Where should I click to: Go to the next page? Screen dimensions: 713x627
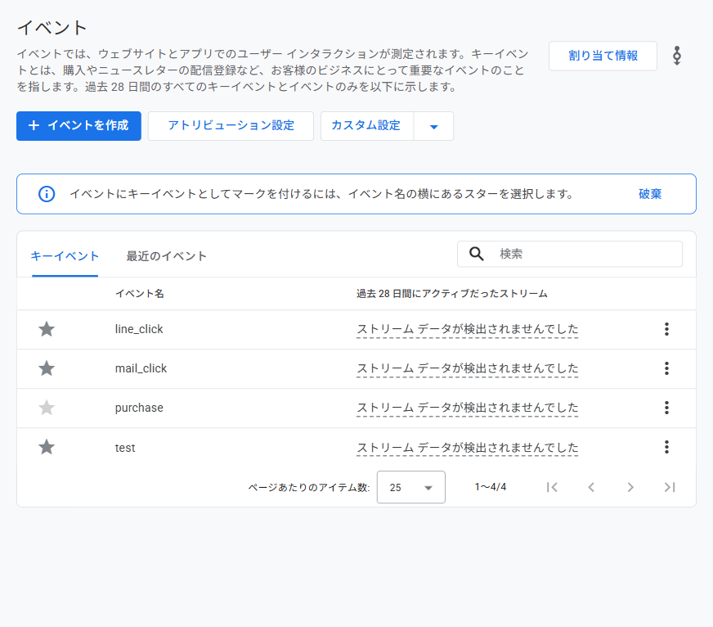pos(630,487)
